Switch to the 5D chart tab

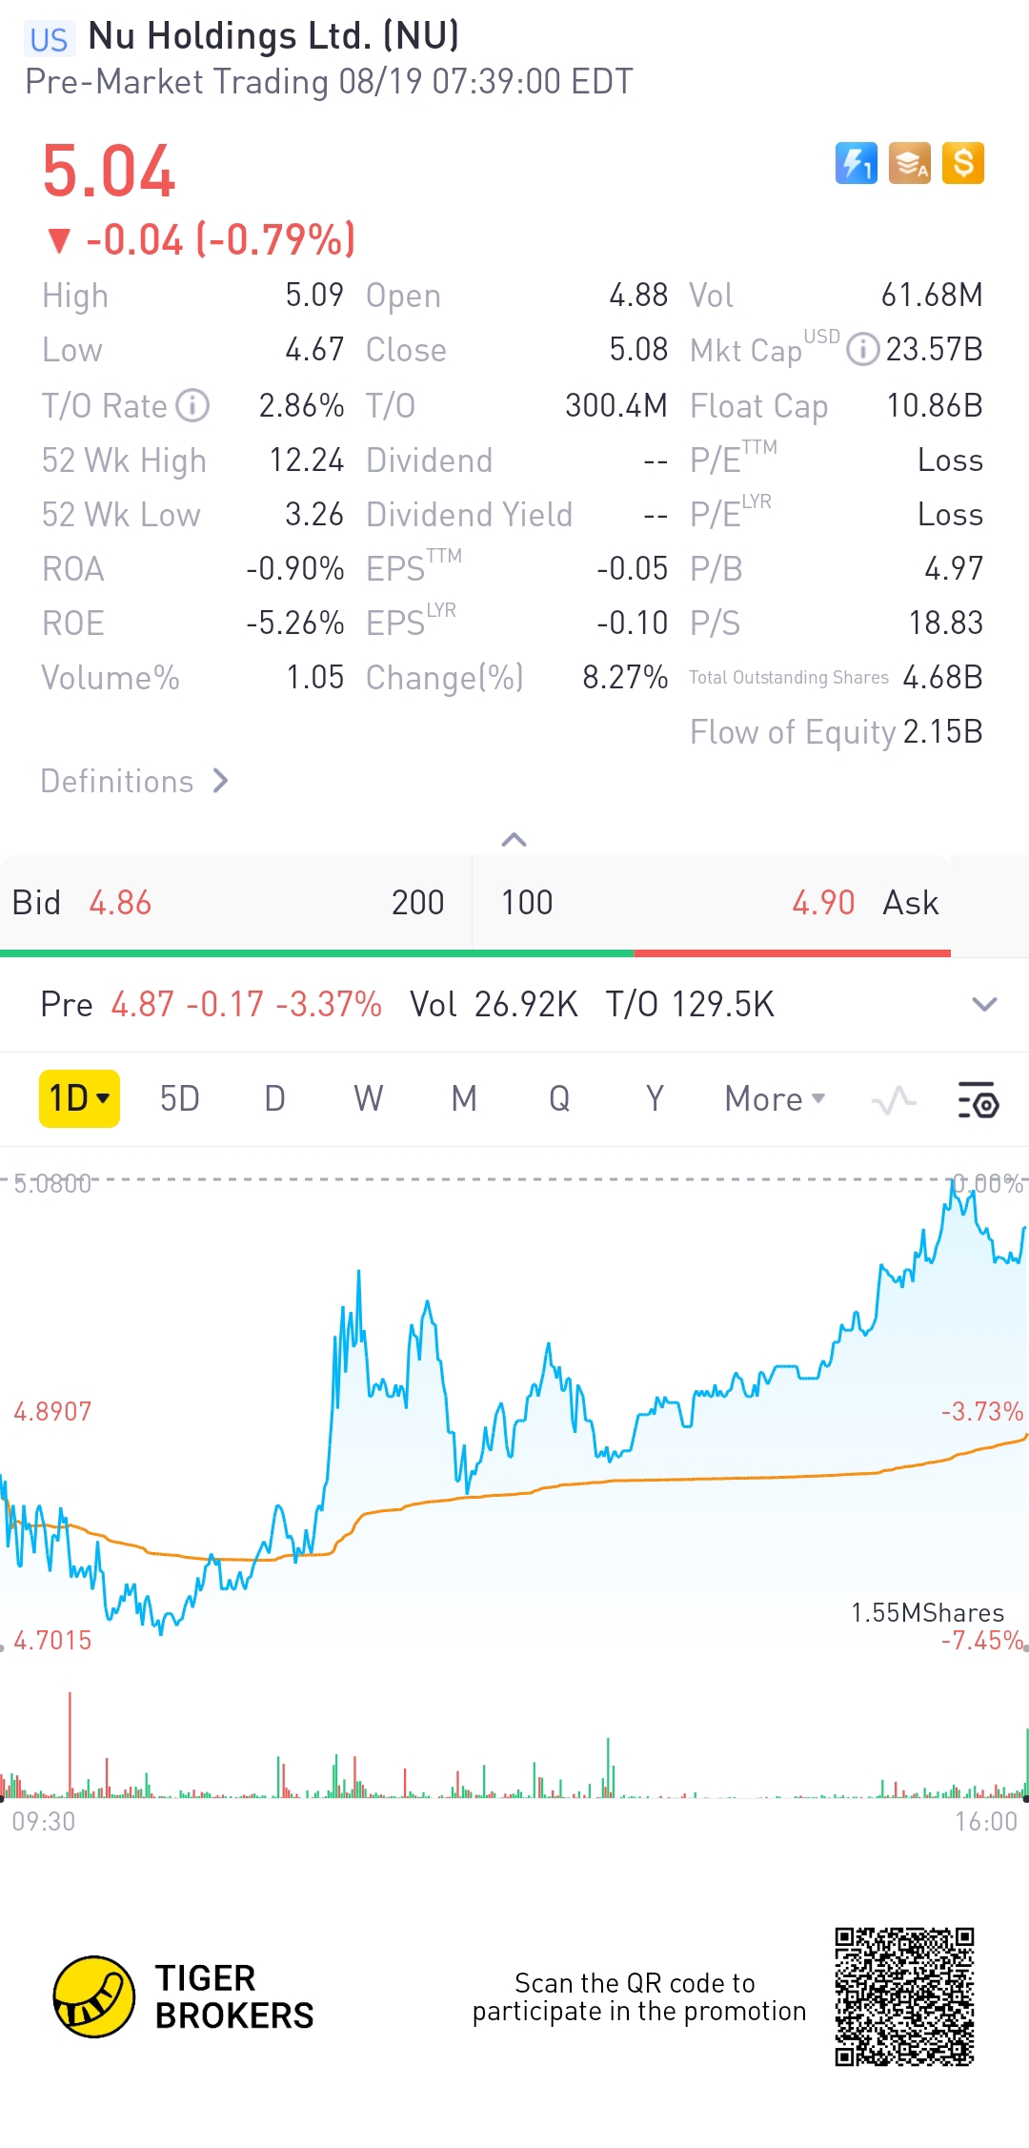(179, 1099)
